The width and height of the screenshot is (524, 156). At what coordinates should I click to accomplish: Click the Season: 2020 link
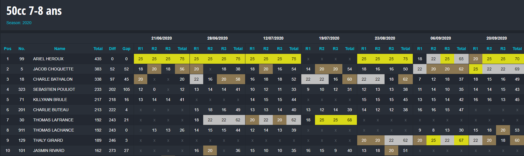[x=19, y=23]
